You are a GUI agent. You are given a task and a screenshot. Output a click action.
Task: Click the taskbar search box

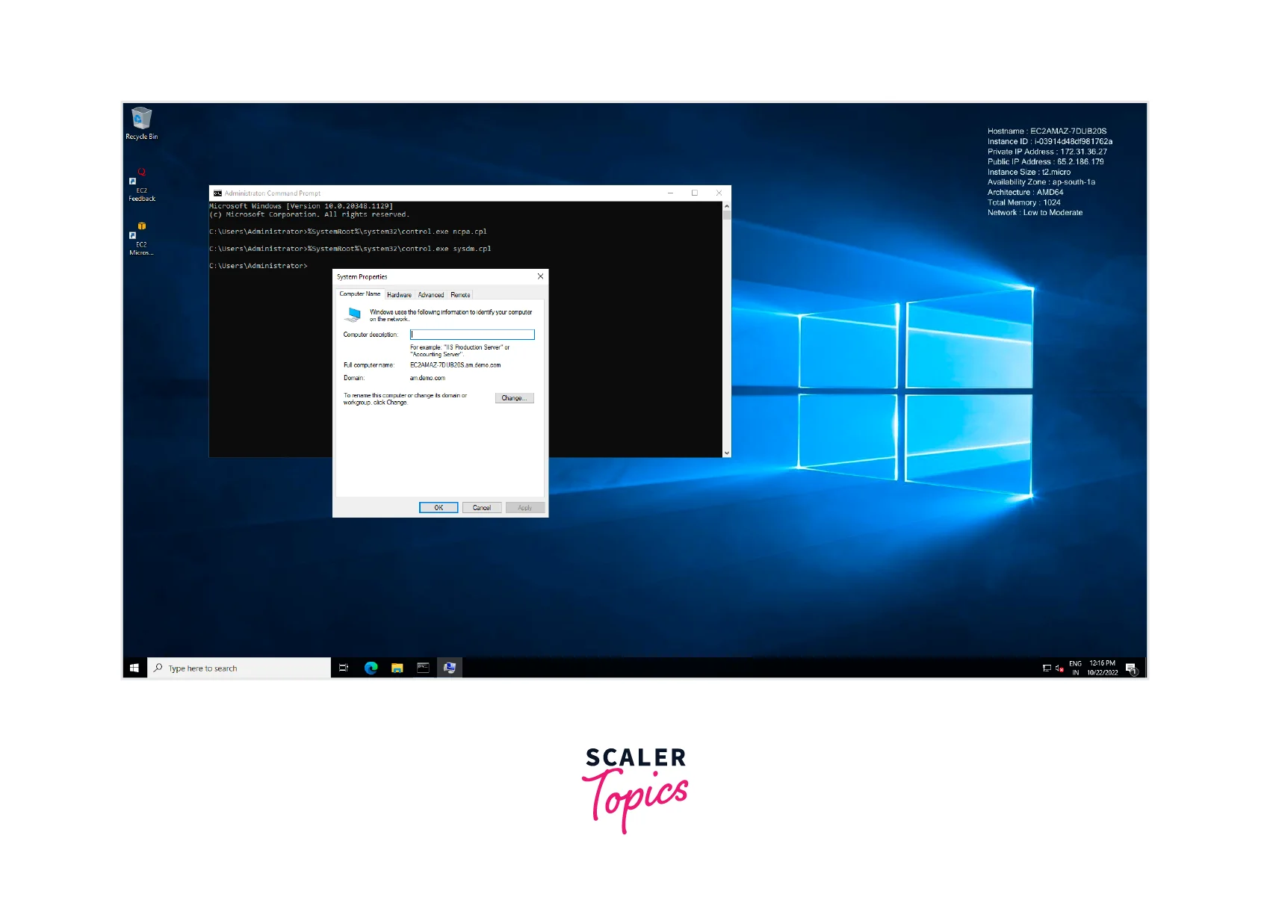pos(239,668)
